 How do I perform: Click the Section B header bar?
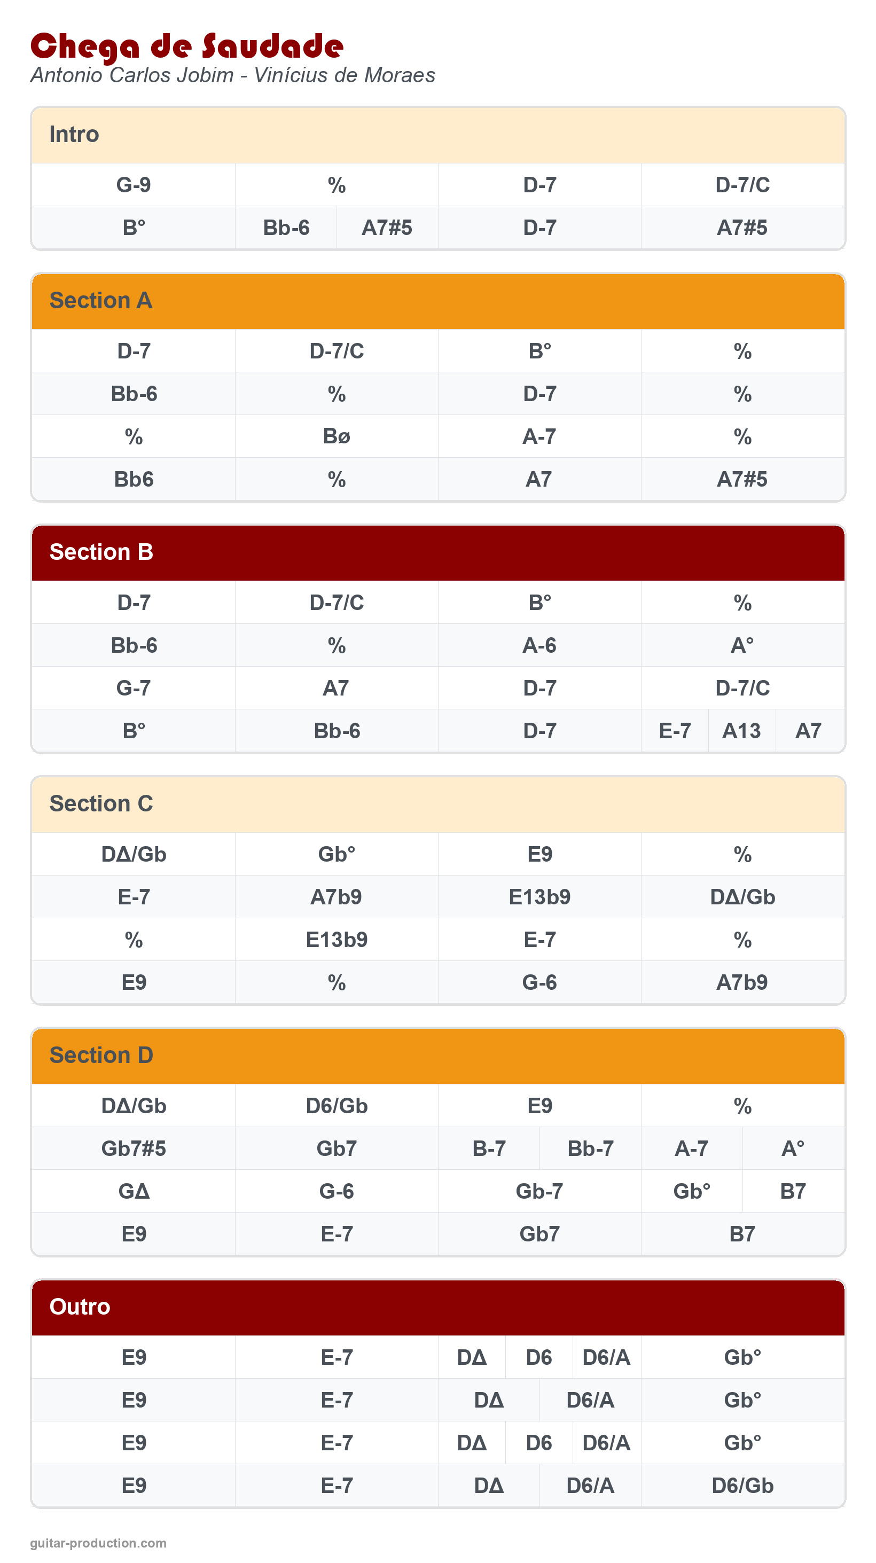[x=438, y=552]
